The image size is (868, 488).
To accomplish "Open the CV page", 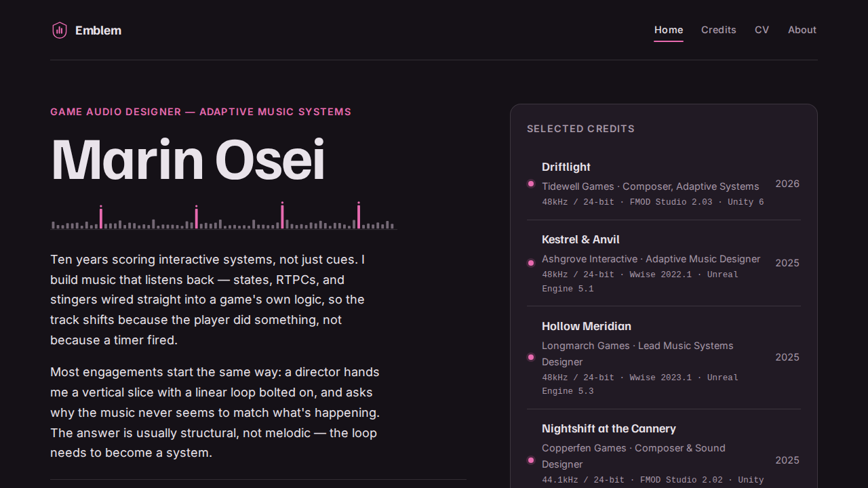I will (x=762, y=30).
